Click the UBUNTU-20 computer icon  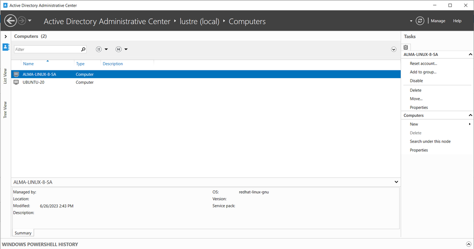click(16, 82)
